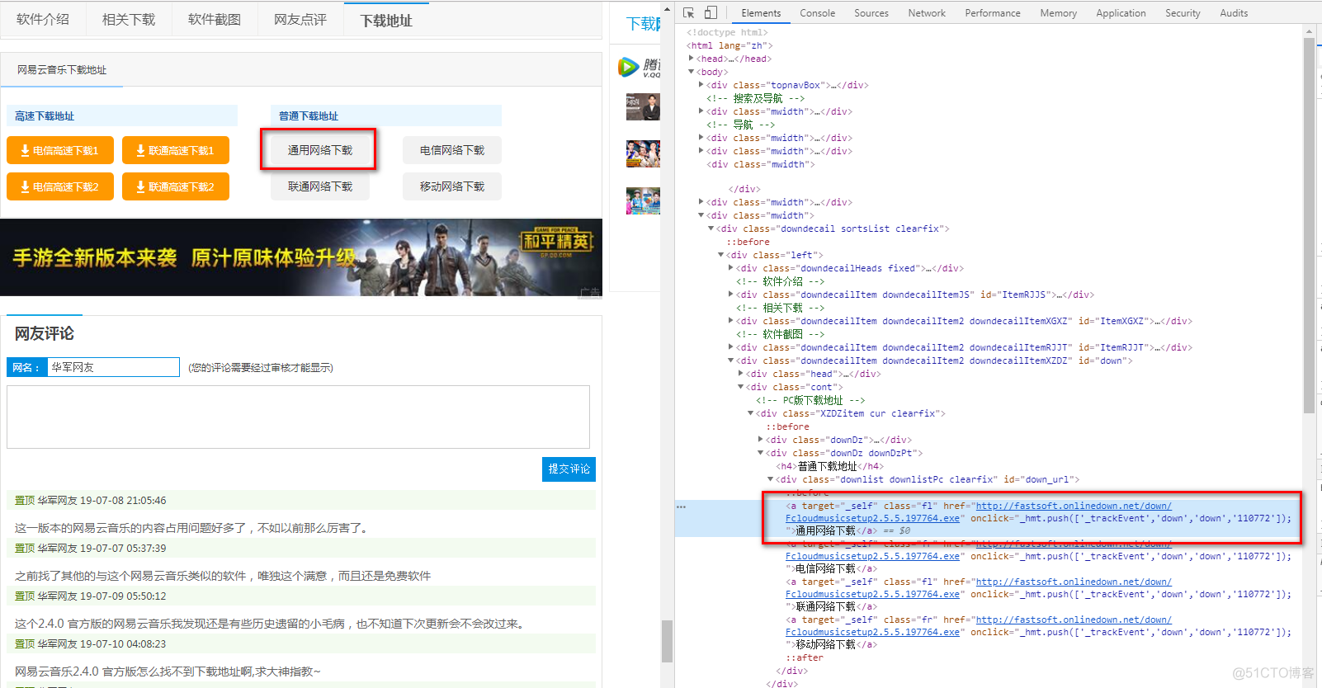Select the ::after pseudo-element line

tap(804, 657)
